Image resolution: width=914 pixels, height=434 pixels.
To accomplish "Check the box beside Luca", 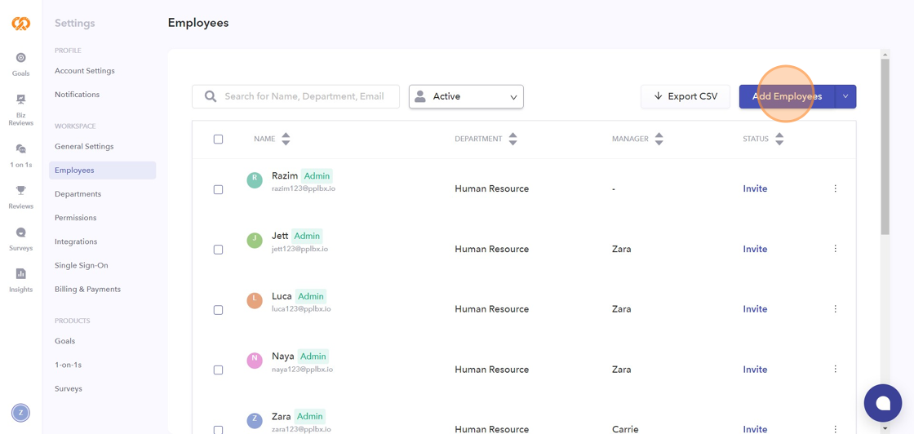I will 218,310.
